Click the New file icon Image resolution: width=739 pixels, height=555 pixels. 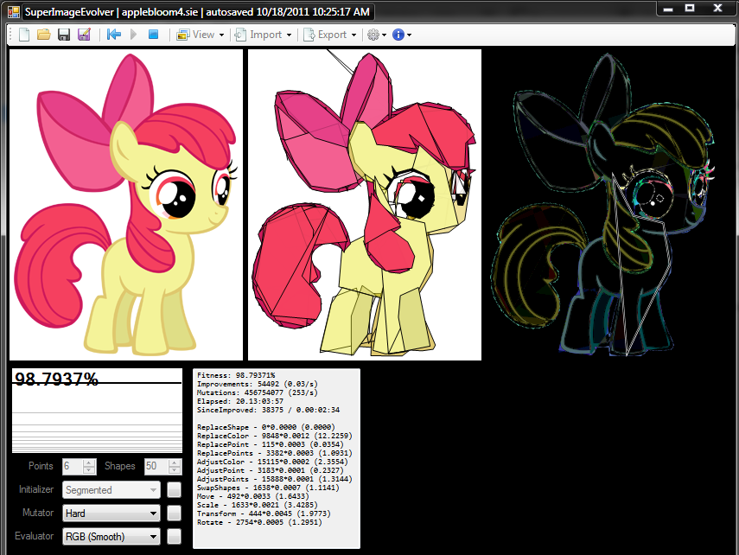[x=24, y=35]
